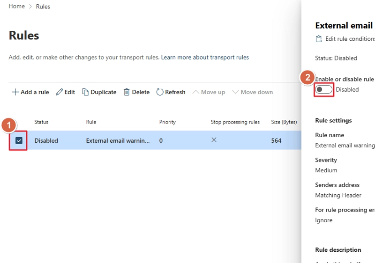Viewport: 375px width, 263px height.
Task: Open Learn more about transport rules link
Action: (205, 58)
